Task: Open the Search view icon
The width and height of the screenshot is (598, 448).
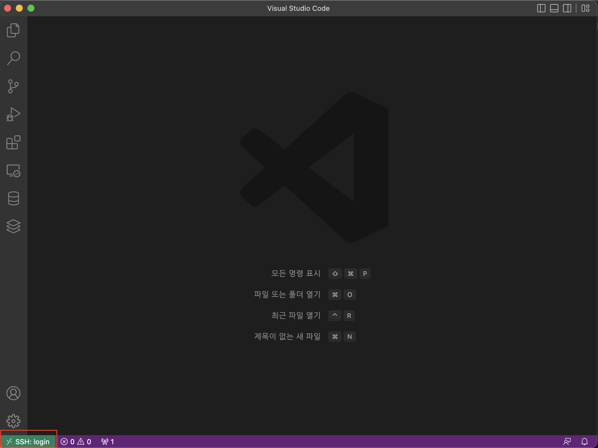Action: click(13, 58)
